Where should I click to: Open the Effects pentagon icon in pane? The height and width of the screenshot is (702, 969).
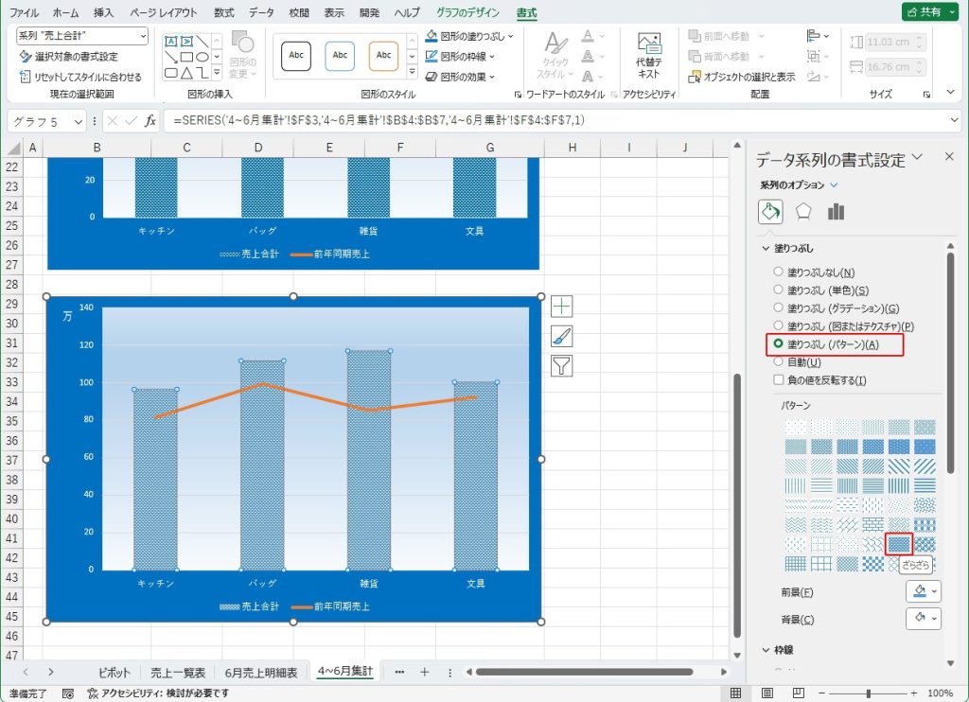(x=803, y=212)
